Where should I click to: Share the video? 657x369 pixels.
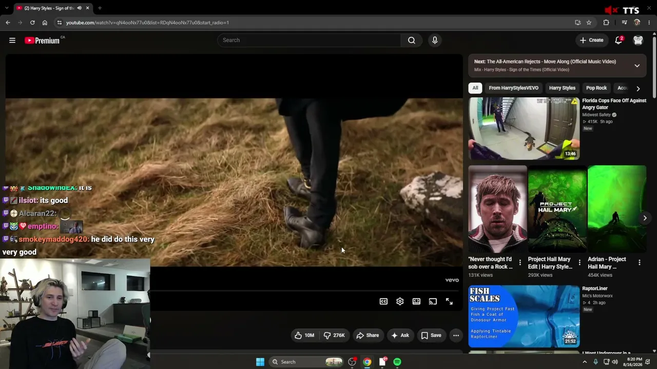pyautogui.click(x=368, y=335)
